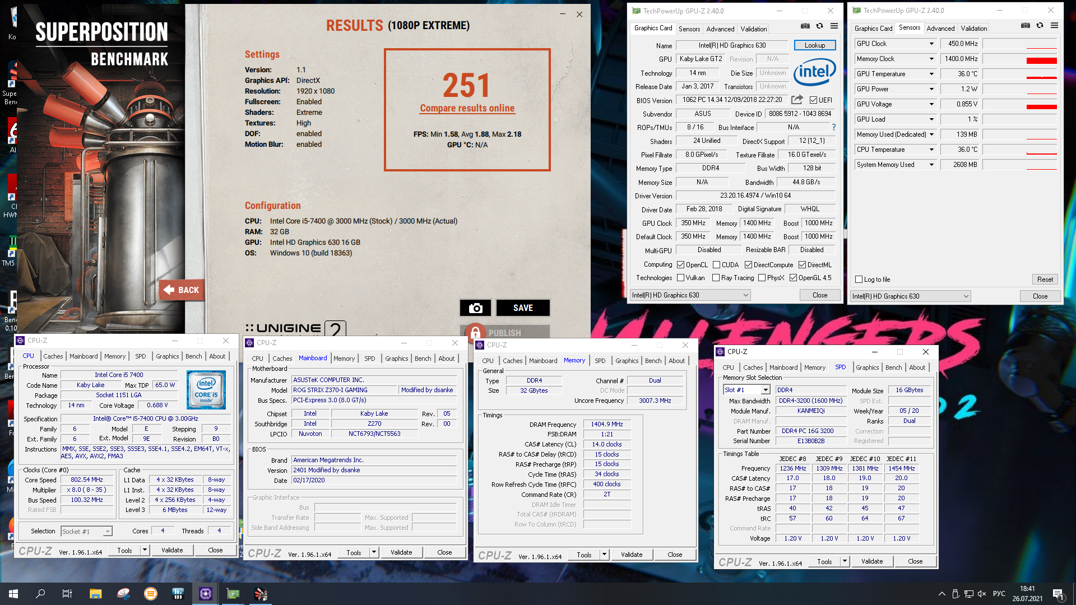Close the Superposition results window
The height and width of the screenshot is (605, 1076).
(x=579, y=15)
